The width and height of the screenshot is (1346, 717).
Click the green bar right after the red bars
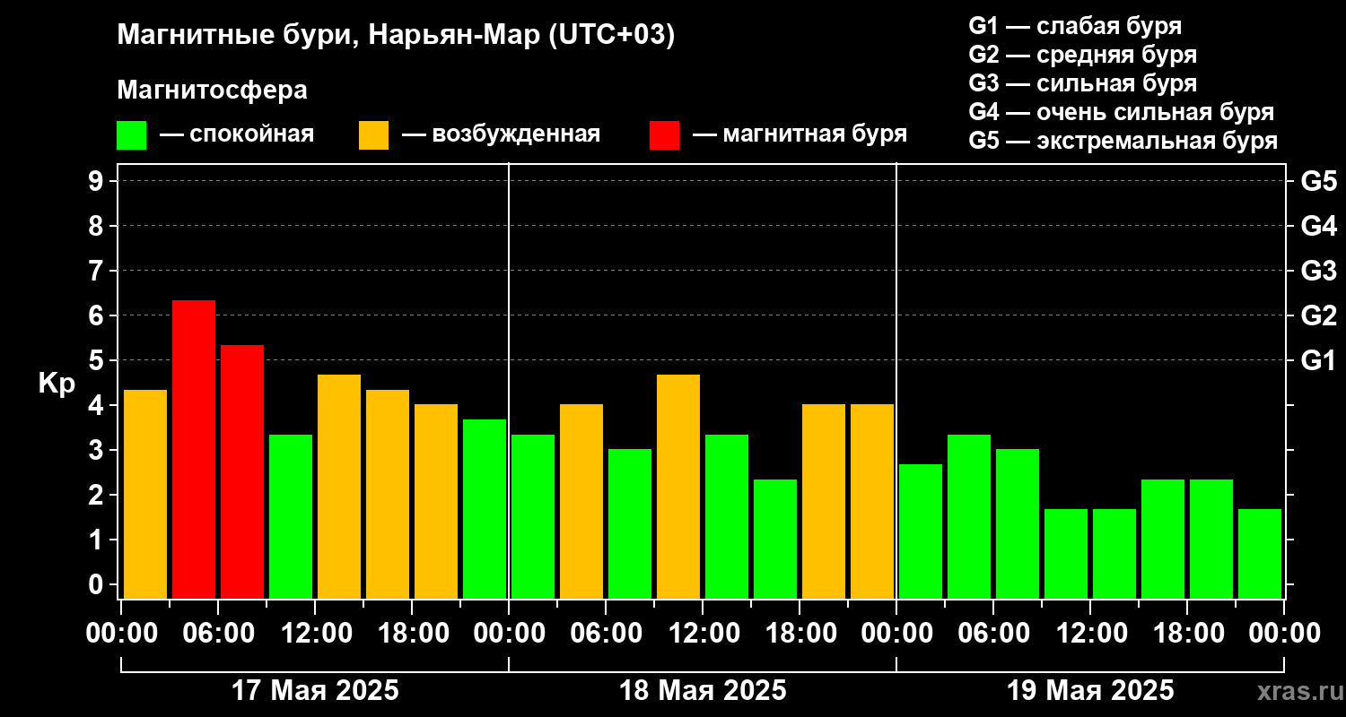coord(291,516)
